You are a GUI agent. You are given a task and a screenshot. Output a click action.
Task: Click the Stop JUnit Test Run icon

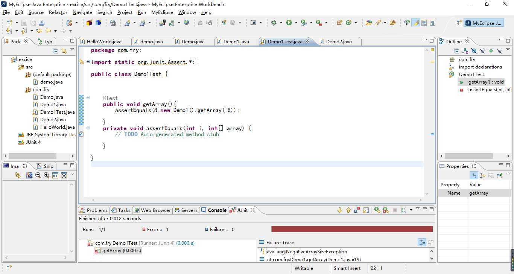coord(395,210)
